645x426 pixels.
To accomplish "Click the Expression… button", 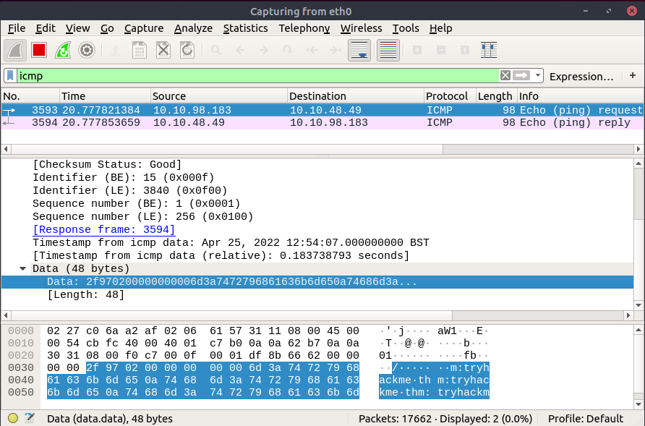I will point(581,77).
